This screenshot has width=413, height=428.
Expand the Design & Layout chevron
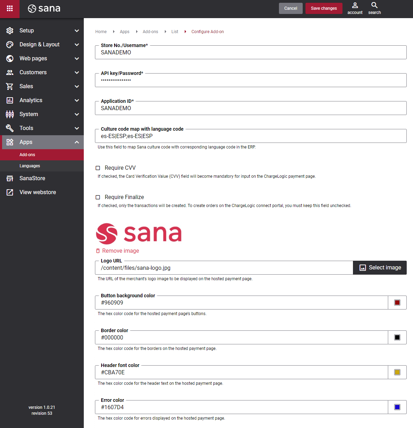pyautogui.click(x=77, y=45)
